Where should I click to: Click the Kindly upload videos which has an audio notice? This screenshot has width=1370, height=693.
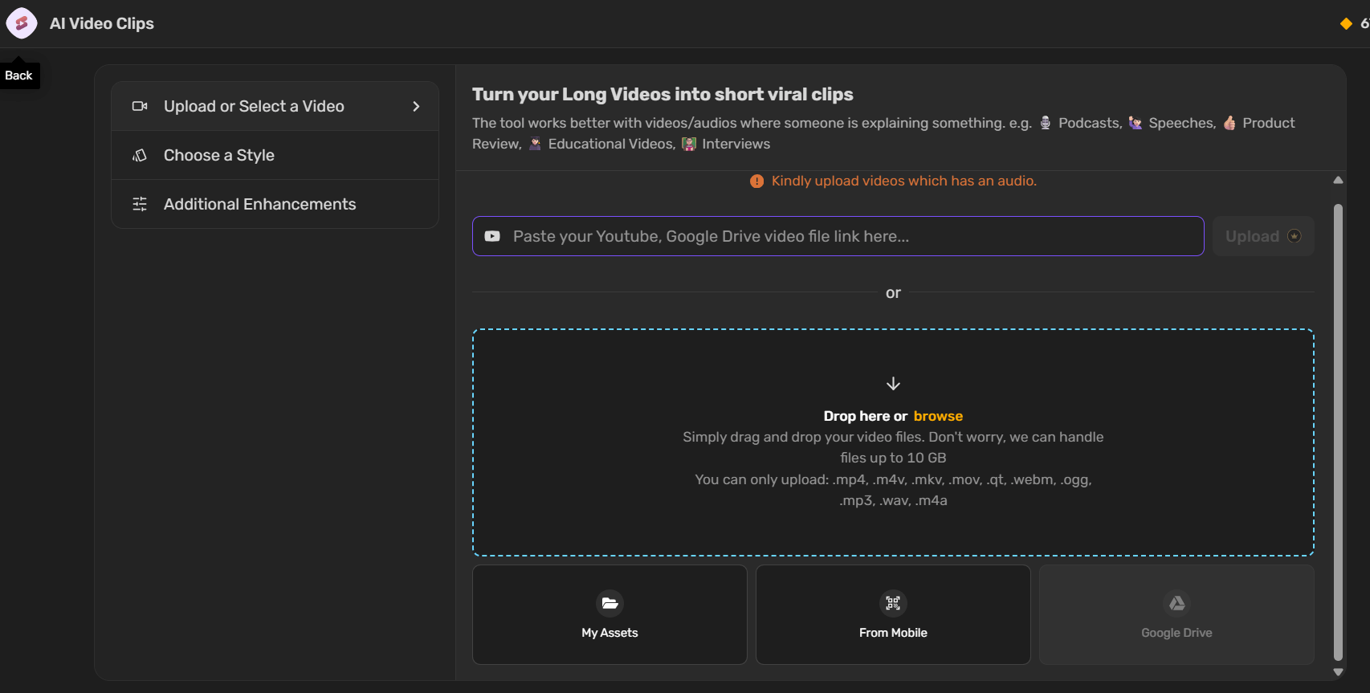(x=904, y=181)
